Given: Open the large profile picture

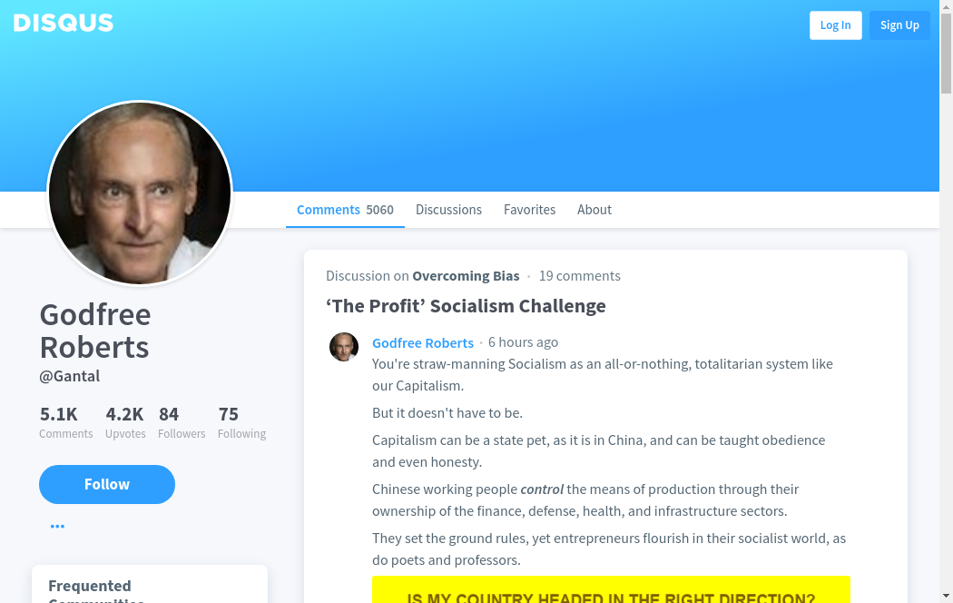Looking at the screenshot, I should click(x=140, y=193).
